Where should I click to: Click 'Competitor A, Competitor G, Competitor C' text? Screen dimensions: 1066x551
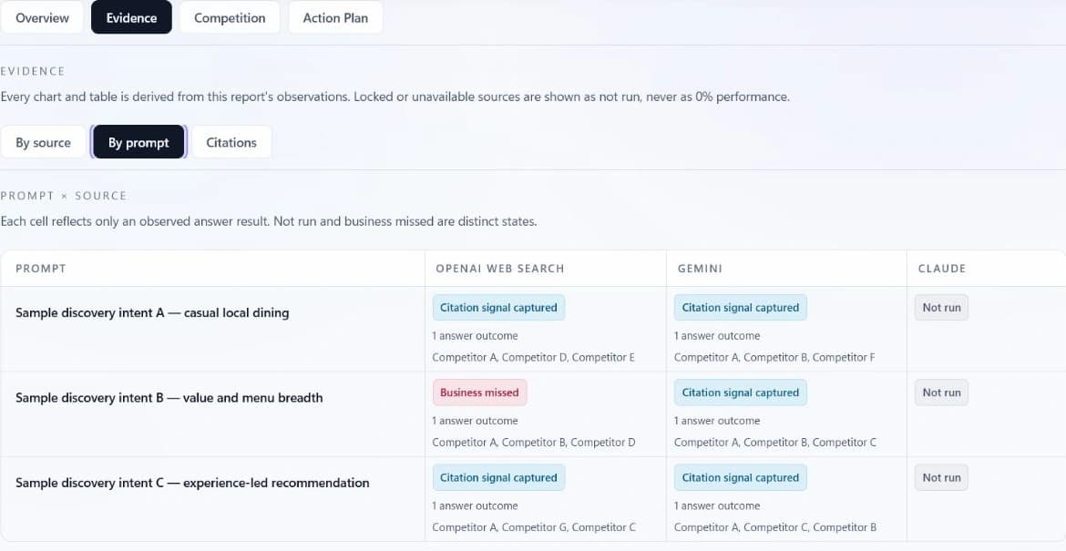pos(534,527)
